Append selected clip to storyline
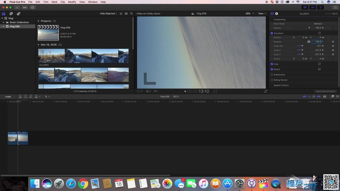340x191 pixels. (31, 97)
